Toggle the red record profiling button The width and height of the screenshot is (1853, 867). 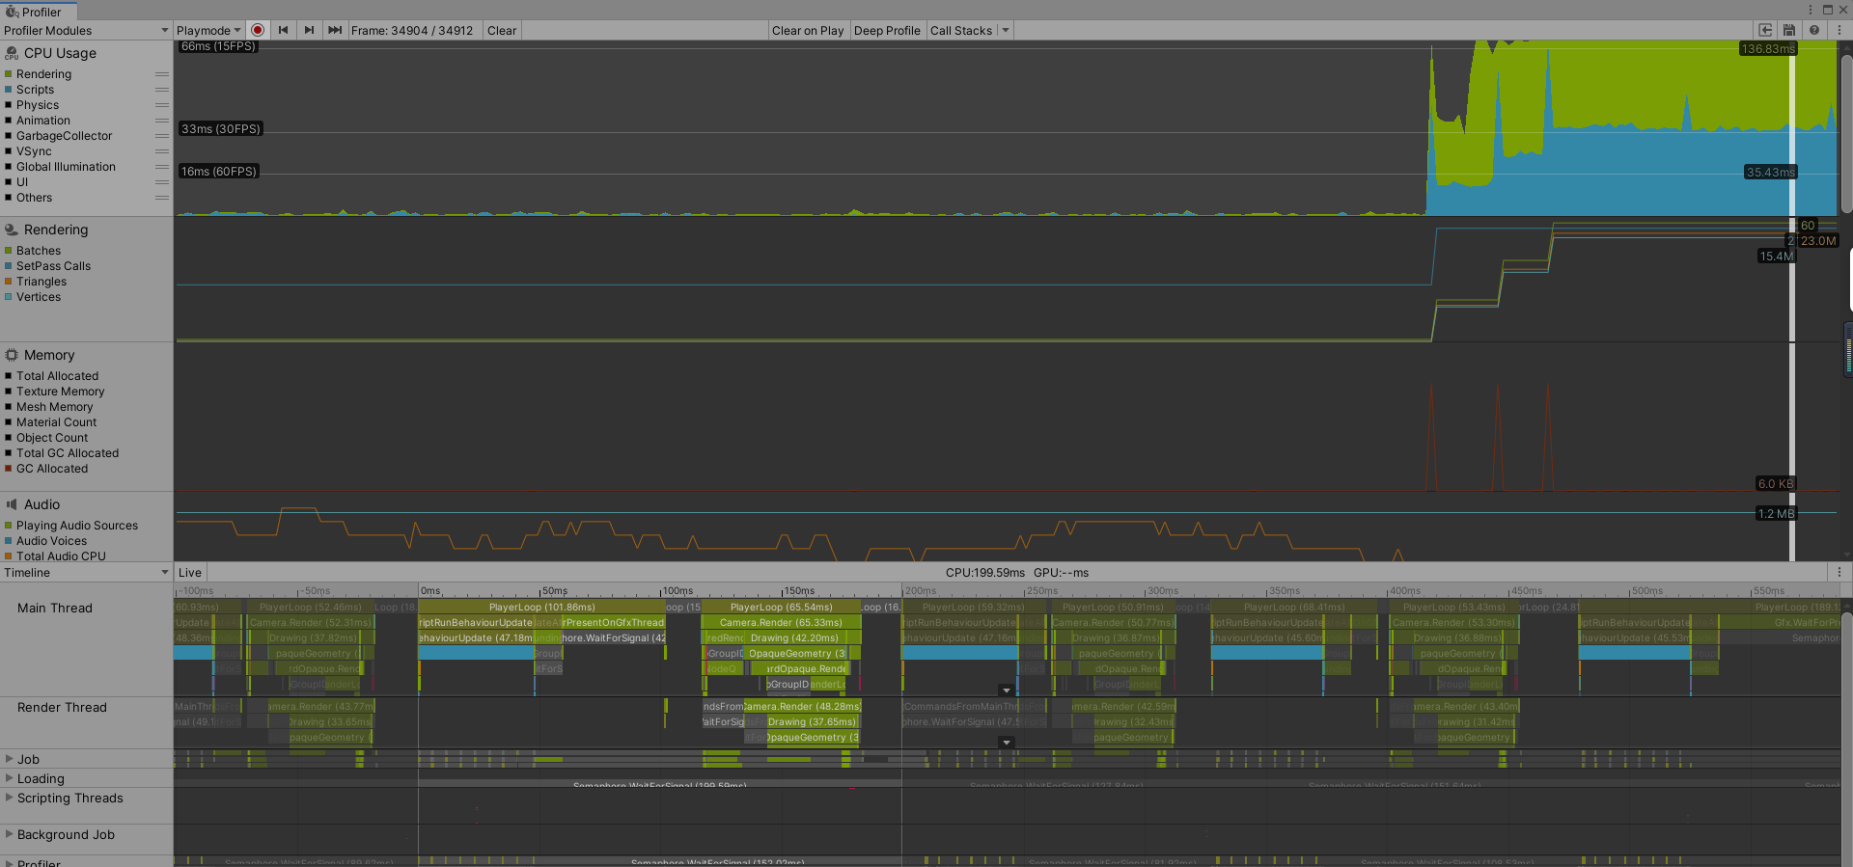(x=258, y=30)
